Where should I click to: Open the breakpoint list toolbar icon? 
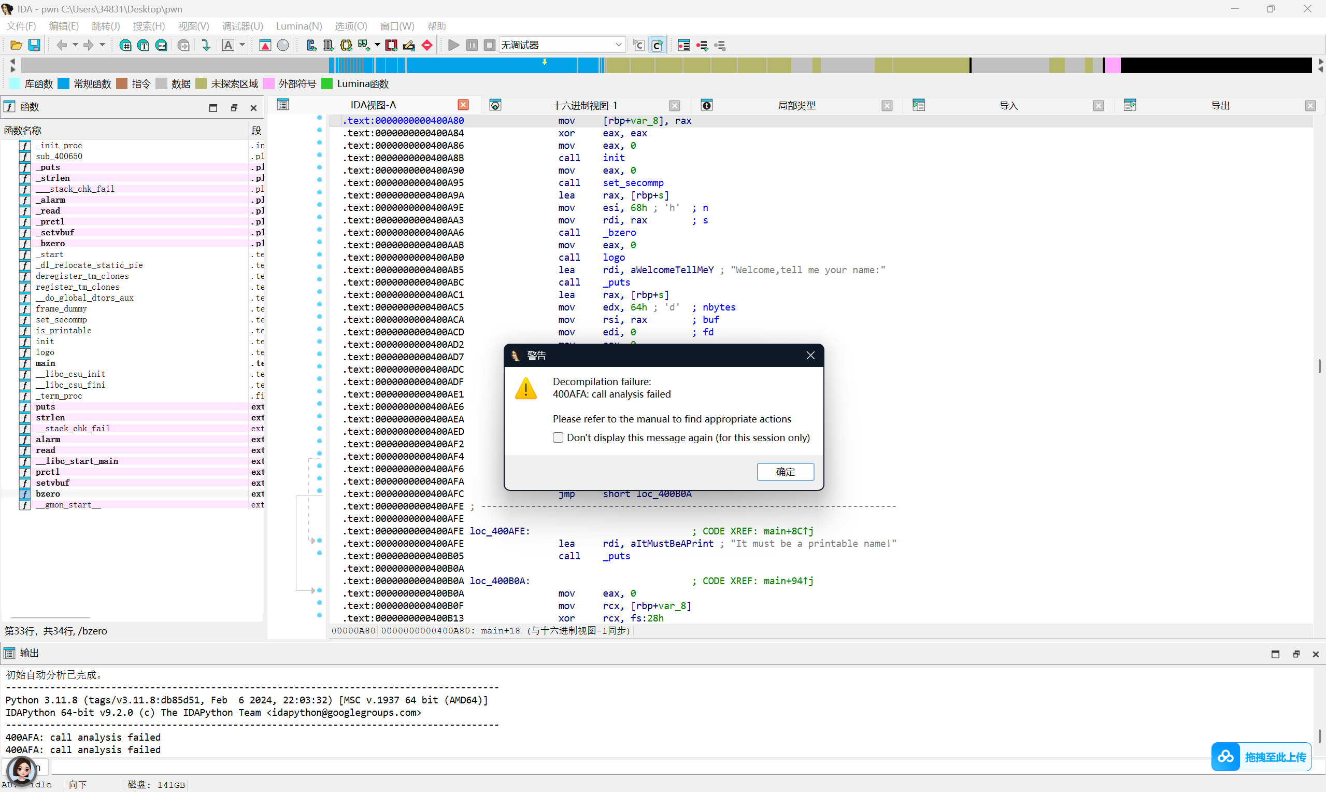684,46
